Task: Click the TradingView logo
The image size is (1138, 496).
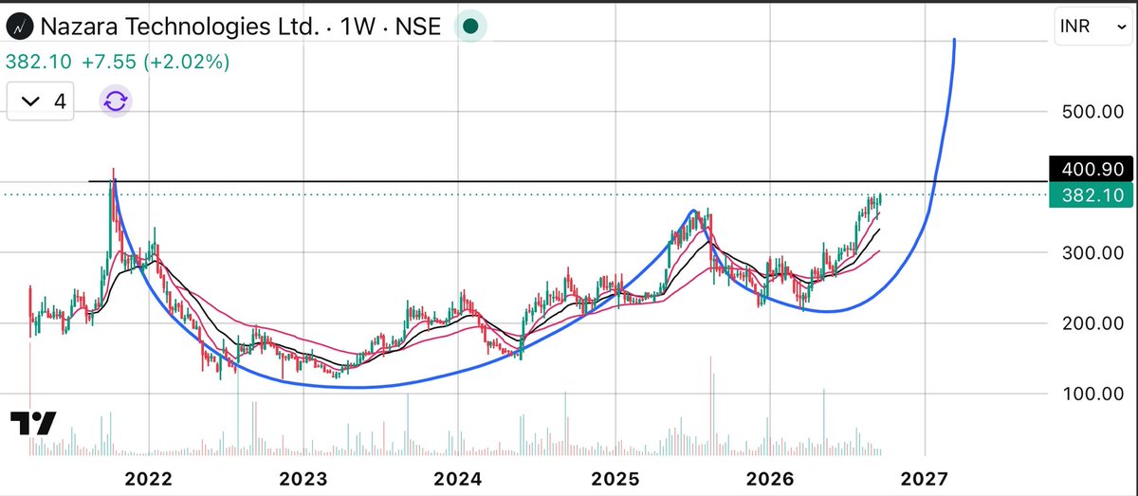Action: pos(33,423)
